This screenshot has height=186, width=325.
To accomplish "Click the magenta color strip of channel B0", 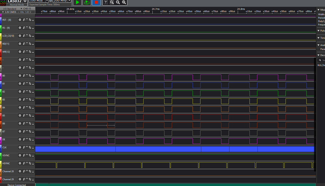I will (x=1, y=77).
